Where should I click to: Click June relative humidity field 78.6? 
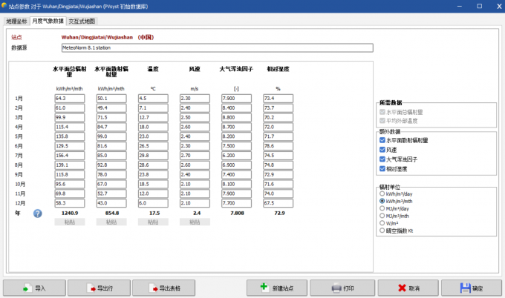pyautogui.click(x=278, y=146)
